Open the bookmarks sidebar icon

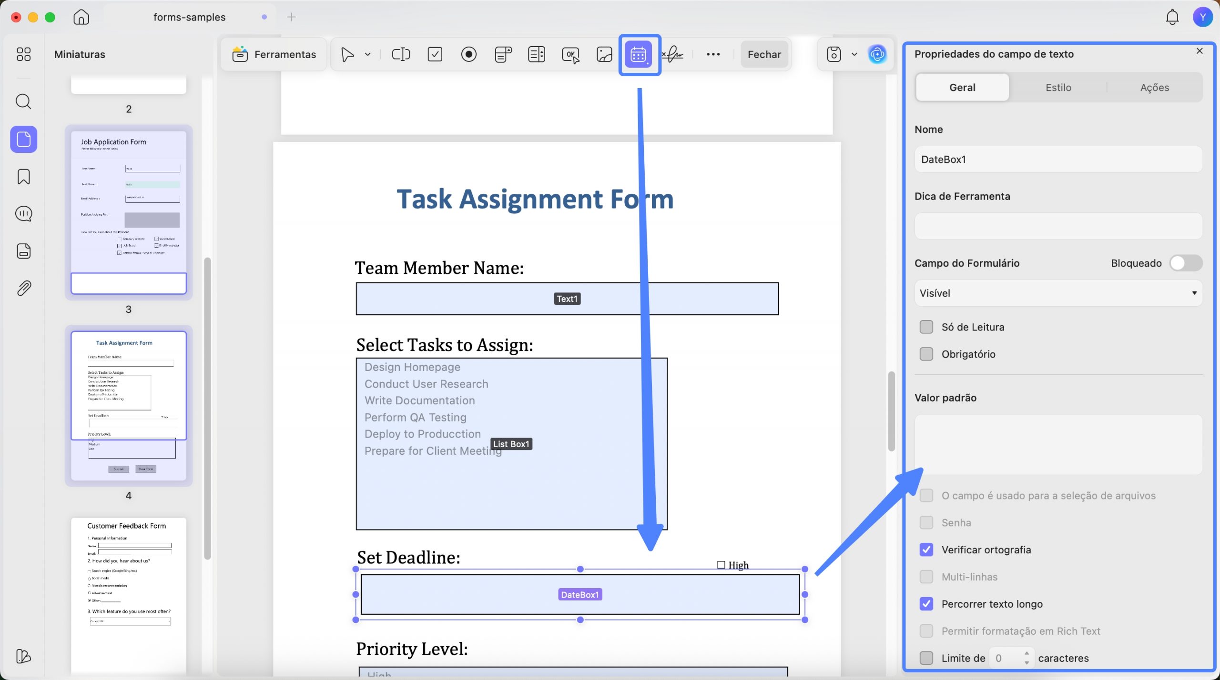(23, 177)
